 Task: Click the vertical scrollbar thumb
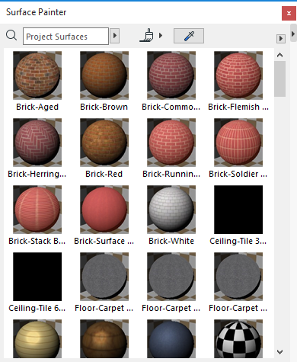point(280,78)
